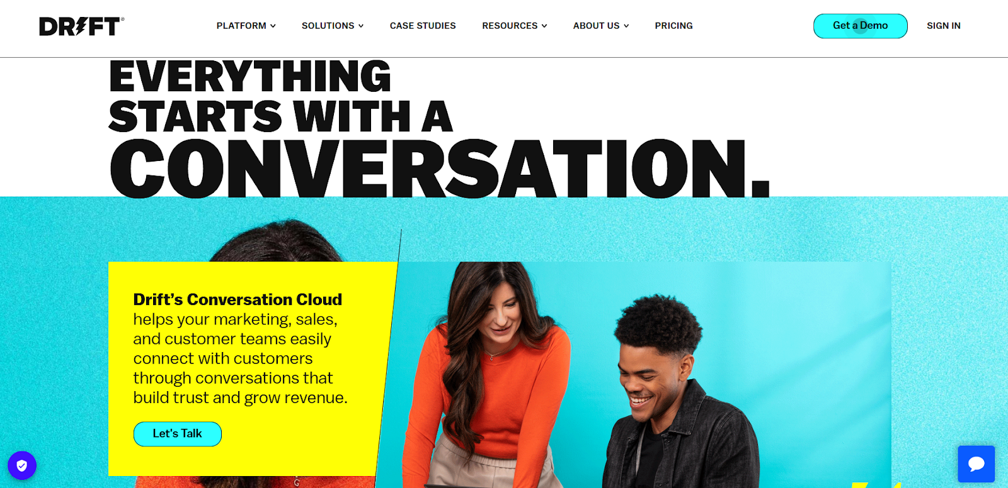Click the Get a Demo button
Image resolution: width=1008 pixels, height=488 pixels.
click(x=860, y=26)
